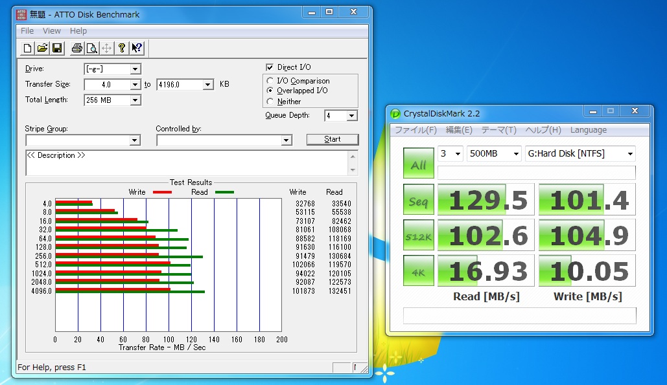Activate the context help pointer icon
Viewport: 667px width, 385px height.
pyautogui.click(x=137, y=48)
